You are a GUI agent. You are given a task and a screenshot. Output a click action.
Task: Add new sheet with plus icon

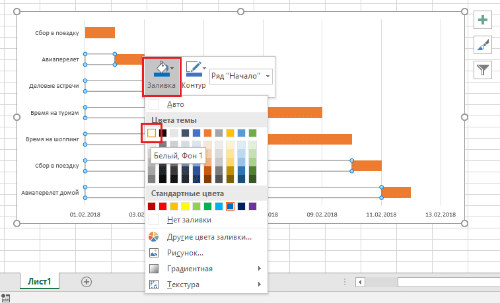pos(86,281)
